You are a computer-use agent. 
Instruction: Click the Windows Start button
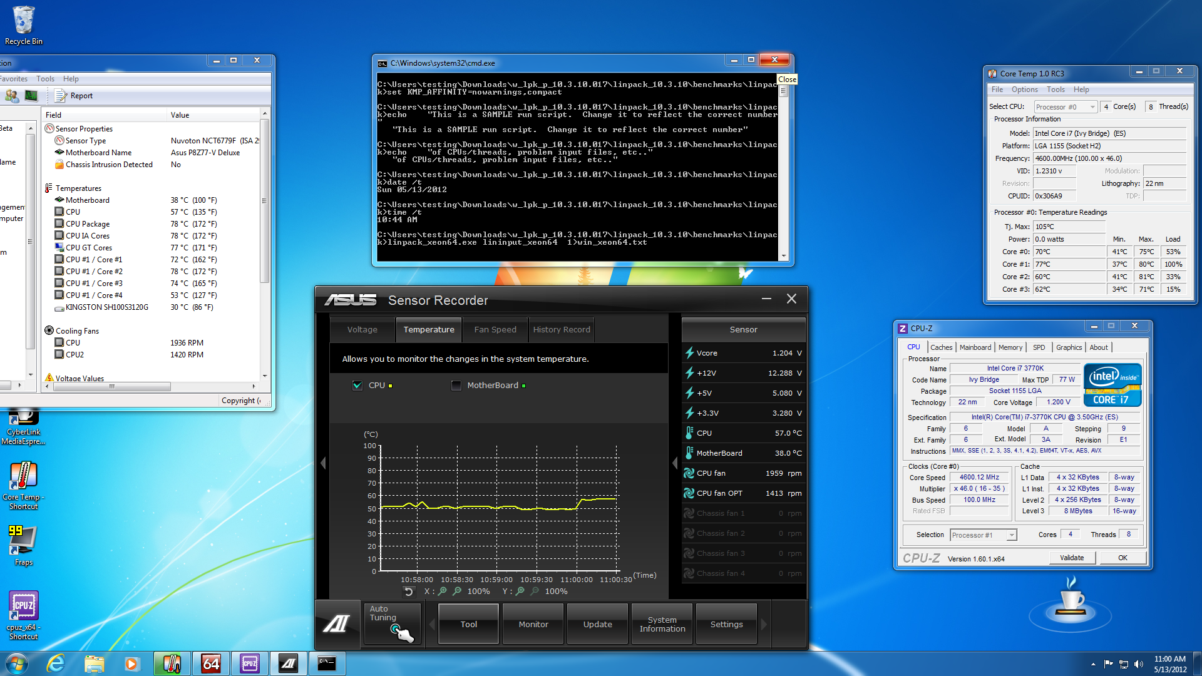pyautogui.click(x=16, y=663)
